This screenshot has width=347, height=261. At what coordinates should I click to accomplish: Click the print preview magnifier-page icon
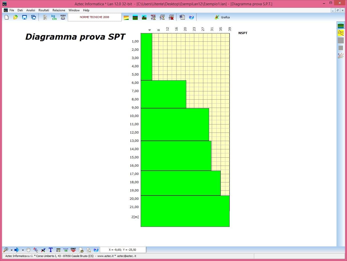coord(89,250)
